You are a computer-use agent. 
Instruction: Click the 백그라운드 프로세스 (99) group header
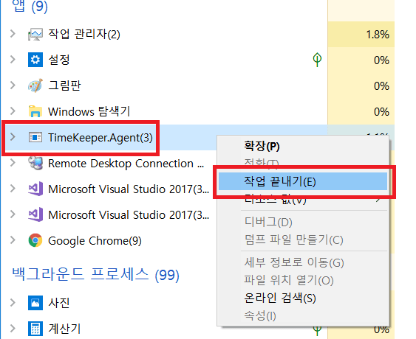click(x=96, y=274)
